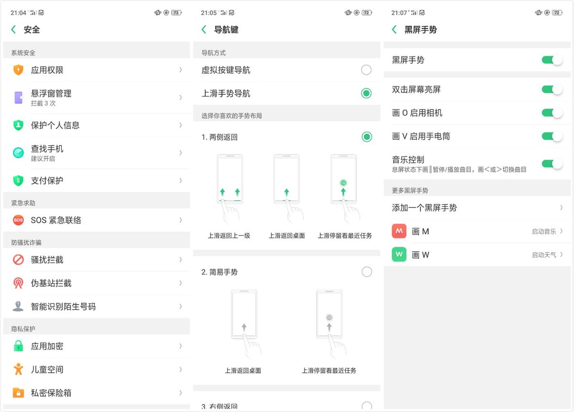This screenshot has height=412, width=574.
Task: Select the 支付保护 payment protection icon
Action: point(18,180)
